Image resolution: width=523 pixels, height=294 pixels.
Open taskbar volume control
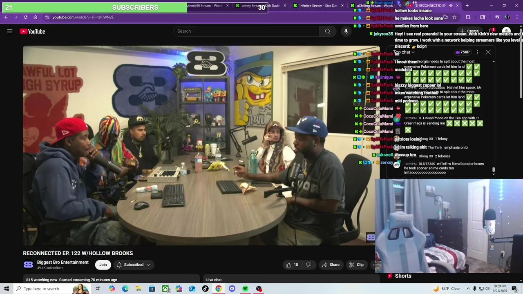(487, 289)
